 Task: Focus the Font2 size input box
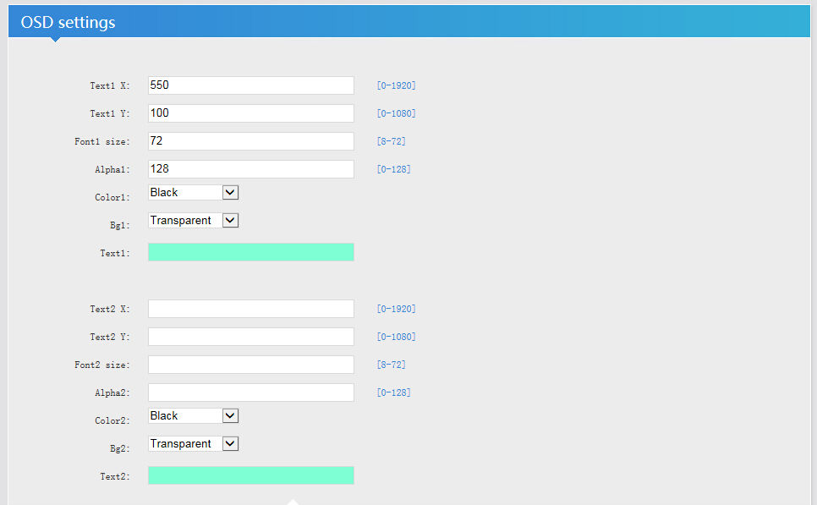[250, 365]
